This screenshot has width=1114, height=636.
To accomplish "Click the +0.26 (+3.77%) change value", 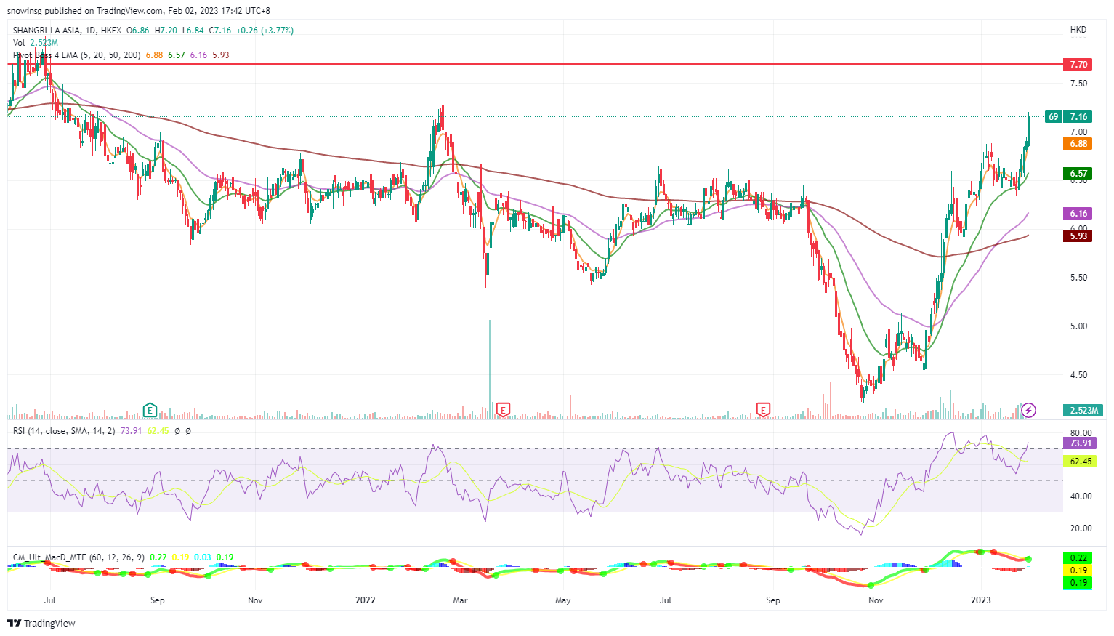I will coord(265,31).
